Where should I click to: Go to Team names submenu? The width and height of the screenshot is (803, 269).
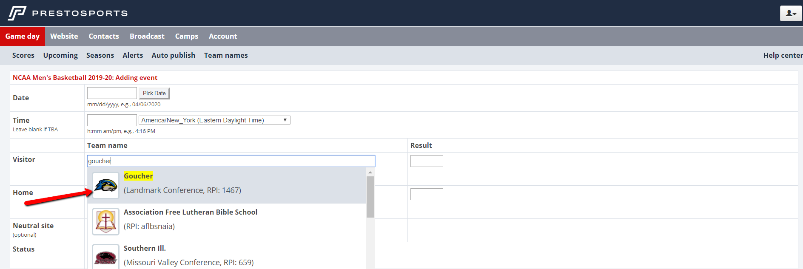coord(226,55)
